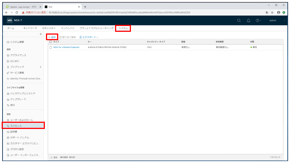Sort by キャパシティ タイプ column header

pos(156,42)
